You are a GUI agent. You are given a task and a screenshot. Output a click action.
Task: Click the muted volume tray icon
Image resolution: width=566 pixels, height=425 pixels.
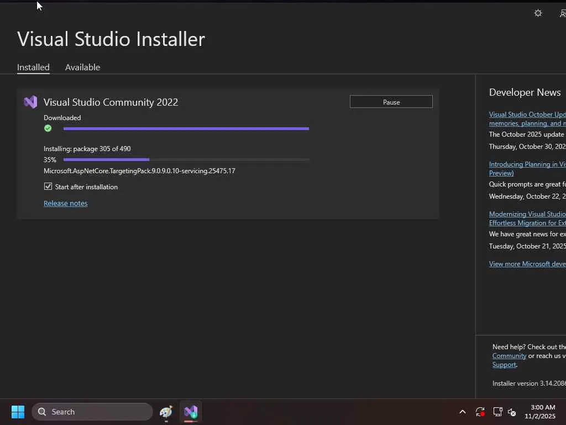click(512, 412)
